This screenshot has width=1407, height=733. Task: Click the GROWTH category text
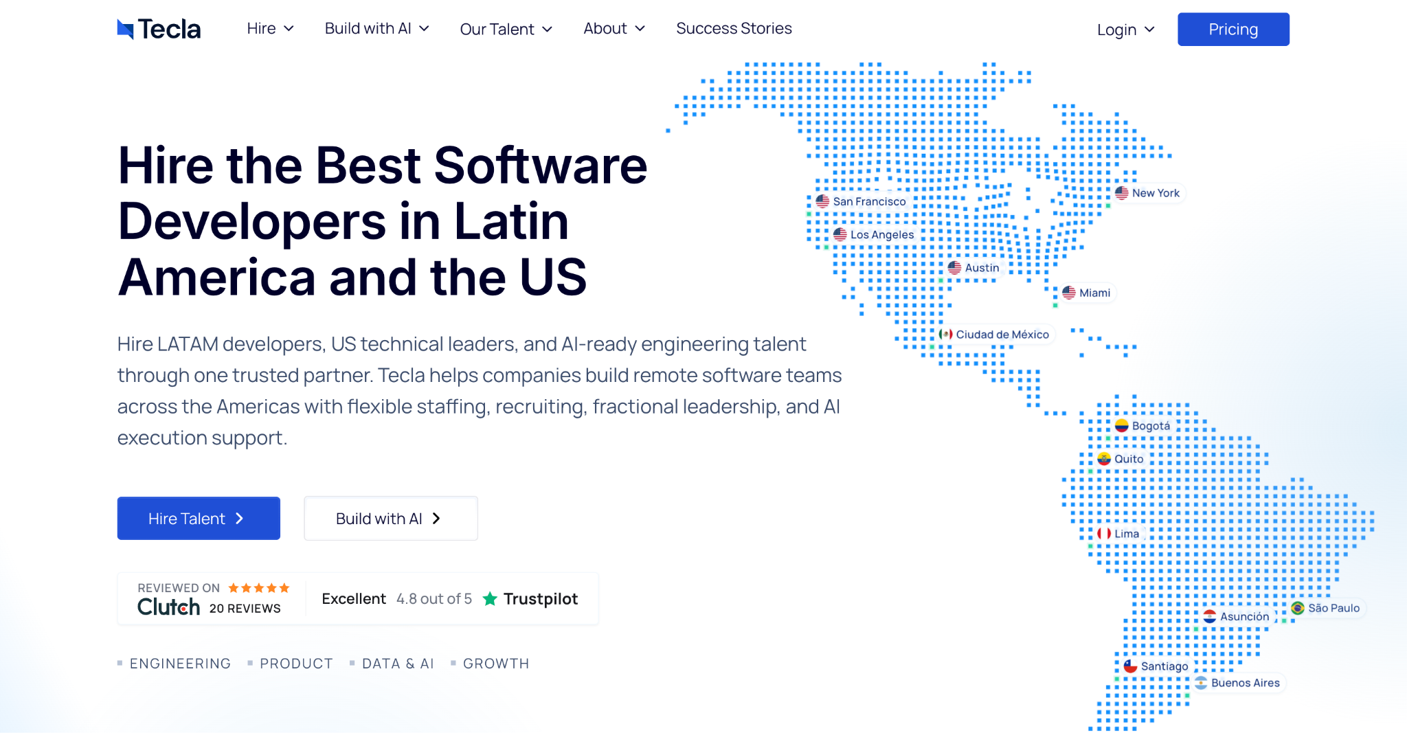[496, 664]
